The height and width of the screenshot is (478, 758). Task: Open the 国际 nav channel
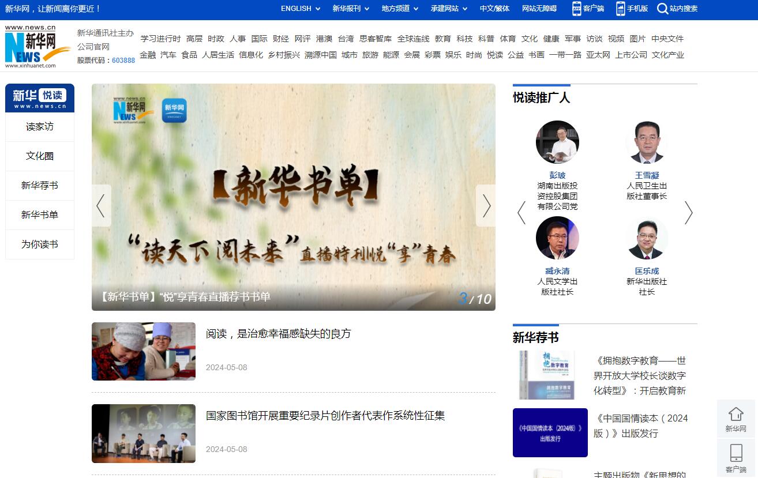[260, 39]
